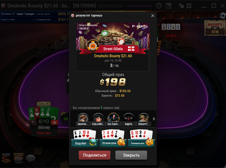Click the casino chips icon bottom left
226x168 pixels.
coord(6,158)
